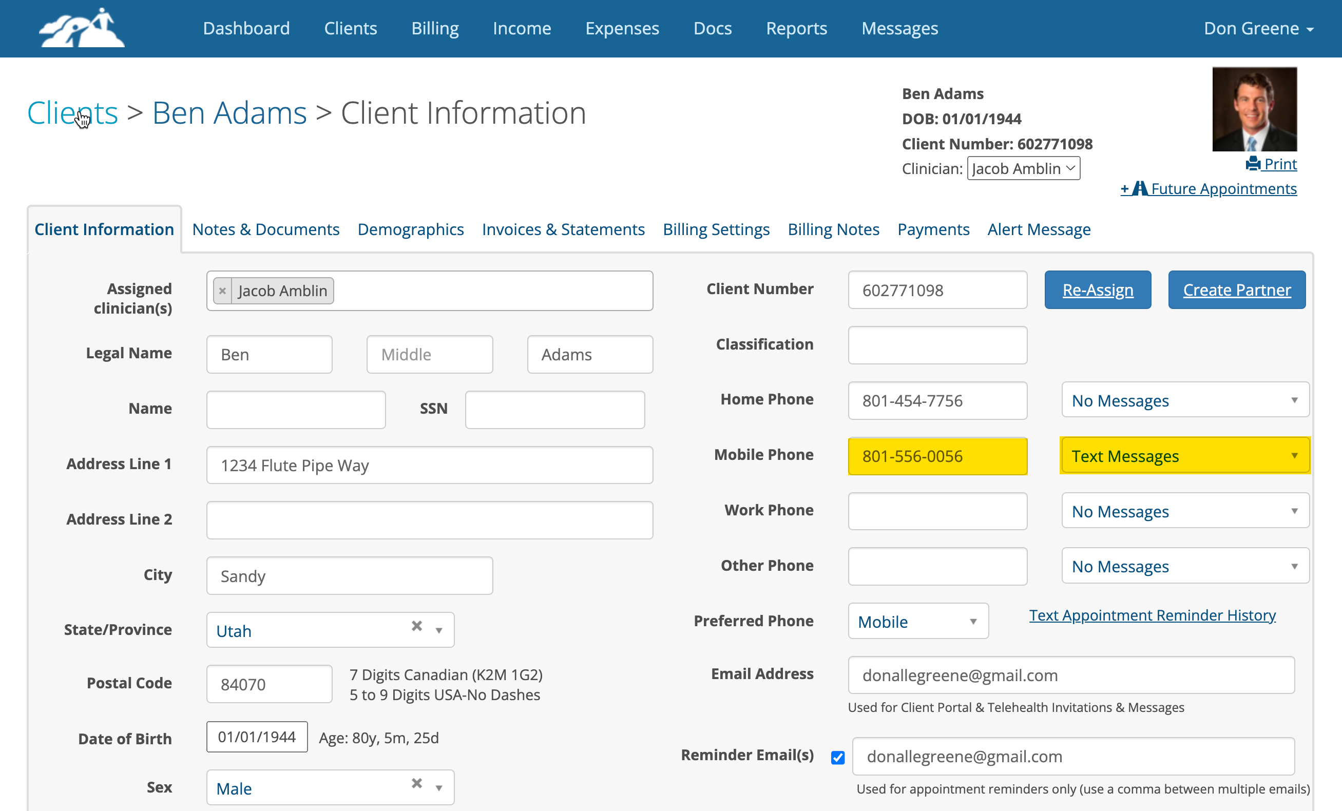This screenshot has width=1342, height=811.
Task: Click the mountain climber logo icon
Action: click(x=82, y=28)
